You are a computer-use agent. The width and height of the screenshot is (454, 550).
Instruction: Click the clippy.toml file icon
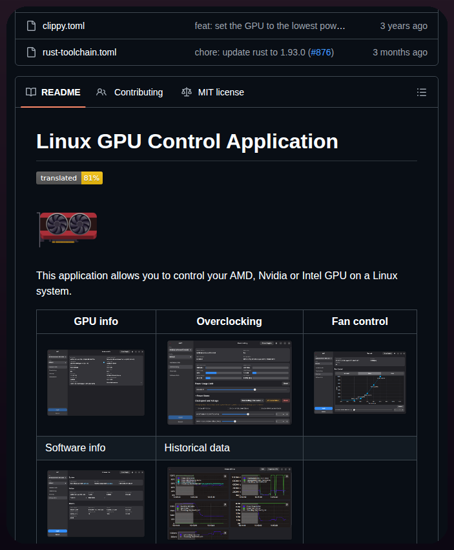tap(31, 26)
